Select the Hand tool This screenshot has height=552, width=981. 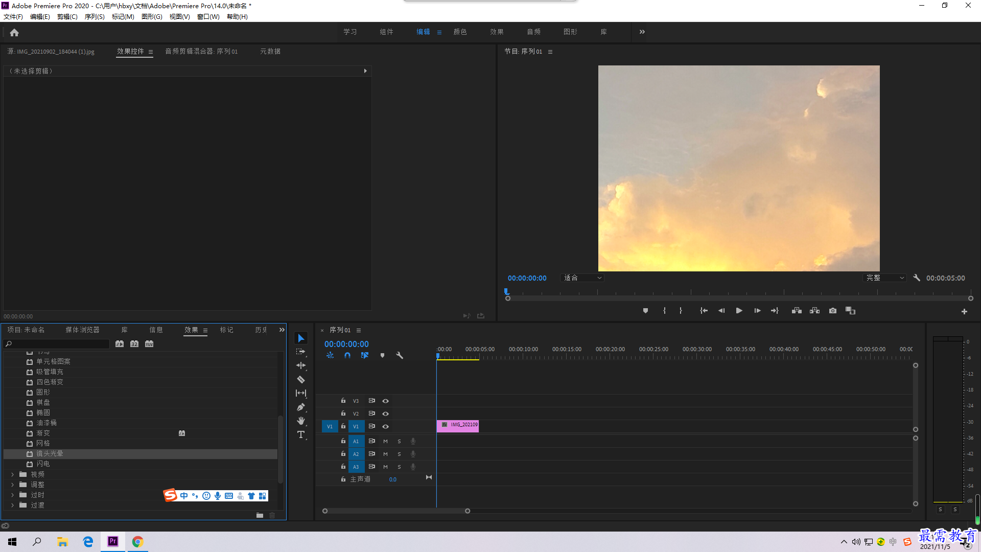(301, 421)
